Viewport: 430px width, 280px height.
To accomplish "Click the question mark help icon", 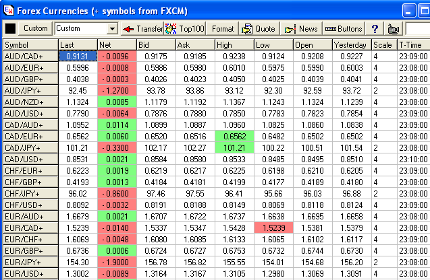I will point(375,29).
